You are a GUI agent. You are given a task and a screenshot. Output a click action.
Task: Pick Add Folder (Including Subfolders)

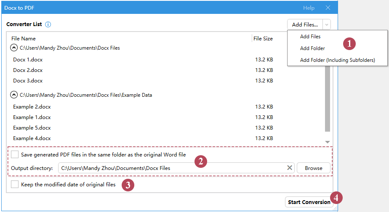(337, 60)
